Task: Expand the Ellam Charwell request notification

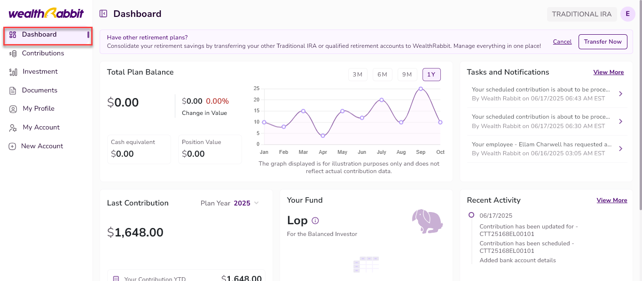Action: click(x=620, y=149)
